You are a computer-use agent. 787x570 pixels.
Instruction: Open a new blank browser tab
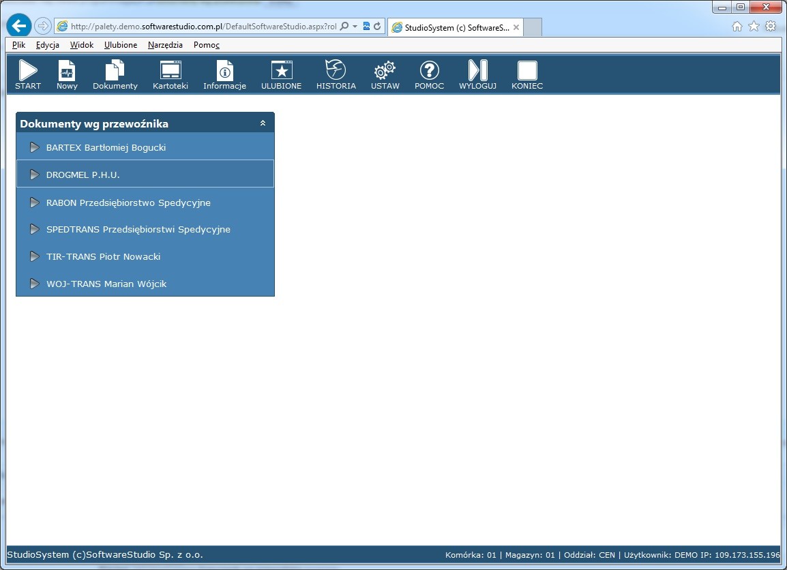coord(533,27)
